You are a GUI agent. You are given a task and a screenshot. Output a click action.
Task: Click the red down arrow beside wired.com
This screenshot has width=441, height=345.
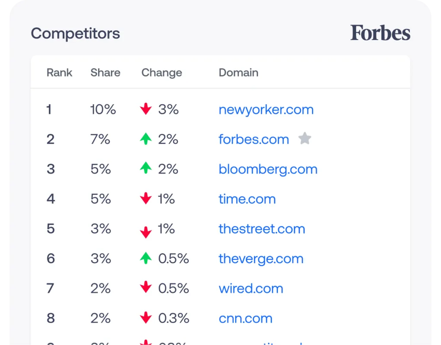[x=146, y=289]
